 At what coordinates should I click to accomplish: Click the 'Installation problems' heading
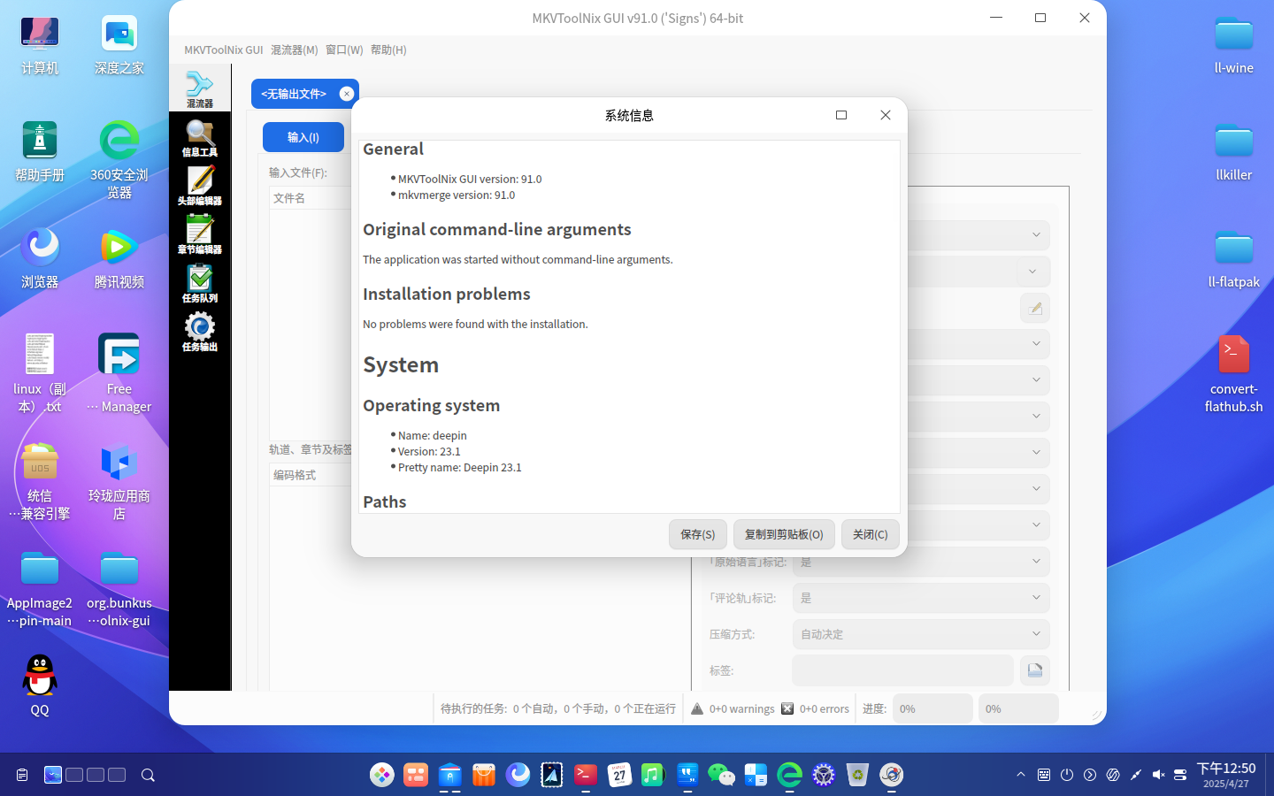[447, 294]
